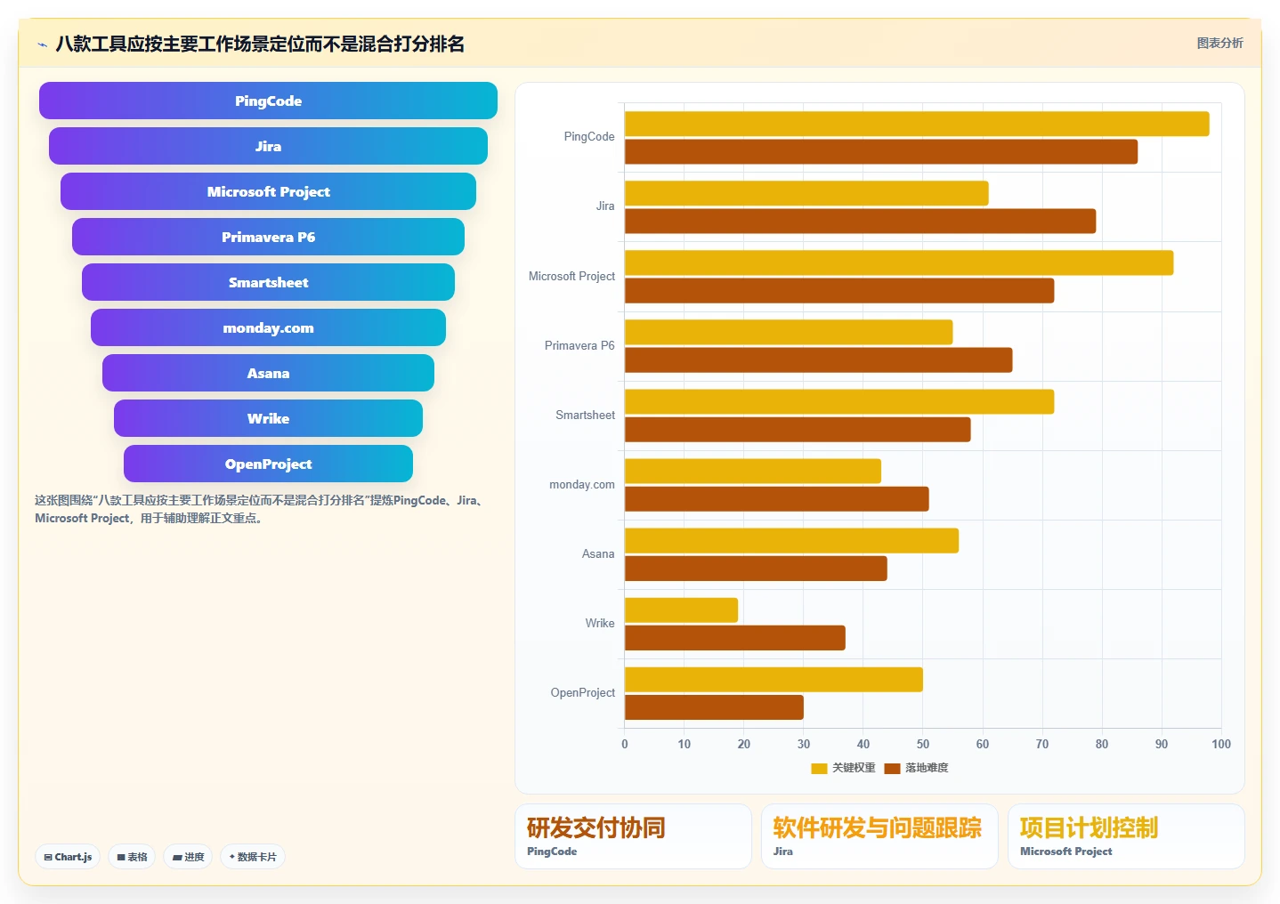Viewport: 1280px width, 904px height.
Task: Click Smartsheet's brown 落地难度 bar
Action: [798, 429]
